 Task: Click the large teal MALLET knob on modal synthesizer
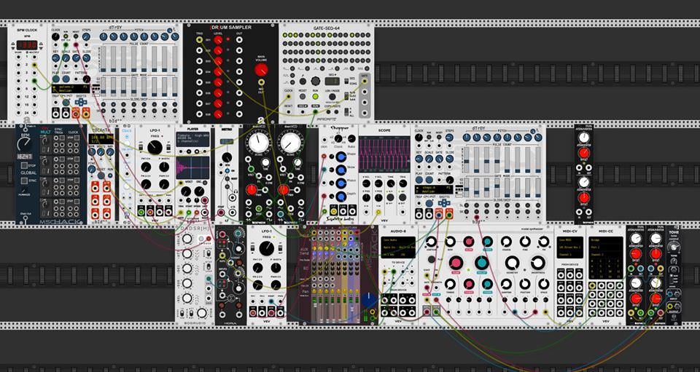(x=482, y=263)
